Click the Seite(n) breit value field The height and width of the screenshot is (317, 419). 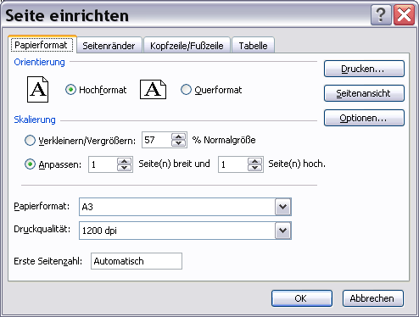[x=103, y=164]
